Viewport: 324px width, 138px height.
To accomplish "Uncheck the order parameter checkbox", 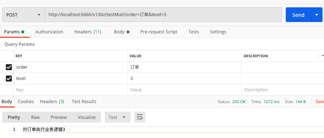I will (9, 67).
